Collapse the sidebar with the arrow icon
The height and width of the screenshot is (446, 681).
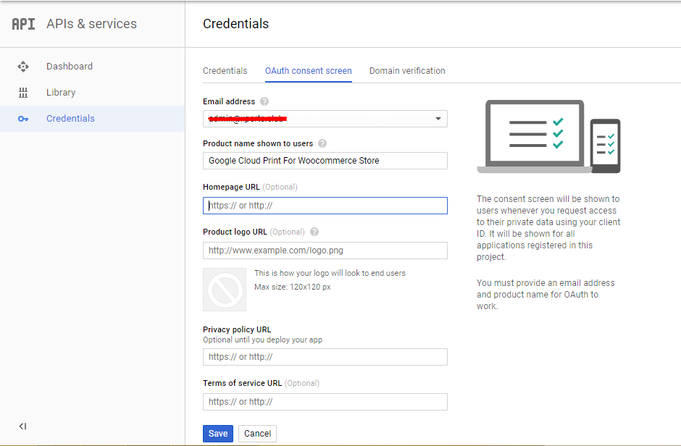pyautogui.click(x=22, y=426)
